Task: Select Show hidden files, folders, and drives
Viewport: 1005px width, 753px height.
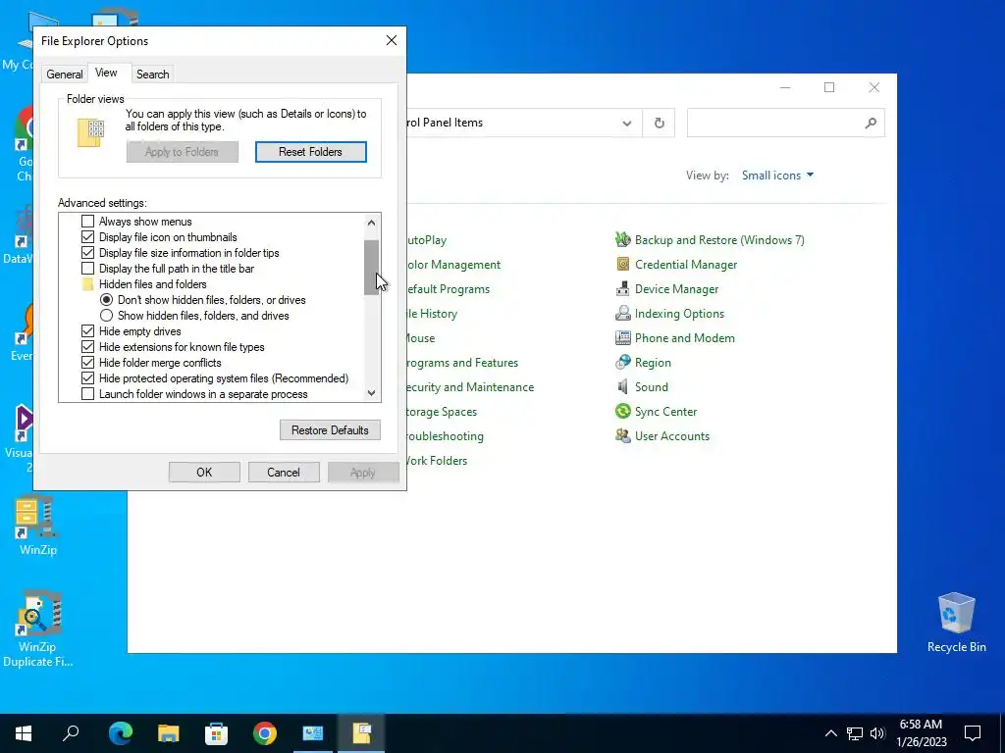Action: coord(106,316)
